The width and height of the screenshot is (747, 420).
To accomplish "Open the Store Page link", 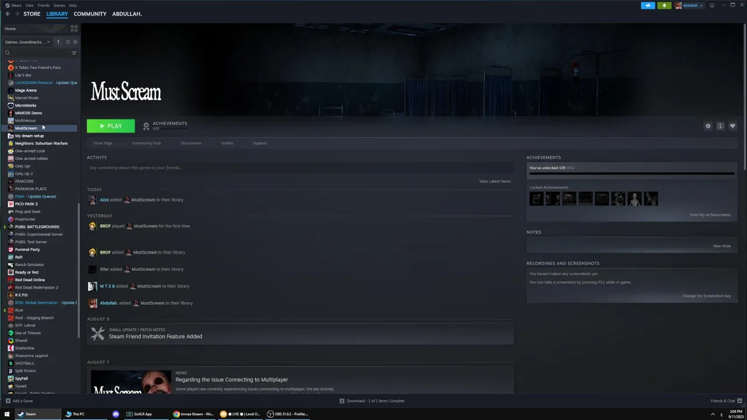I will click(103, 143).
